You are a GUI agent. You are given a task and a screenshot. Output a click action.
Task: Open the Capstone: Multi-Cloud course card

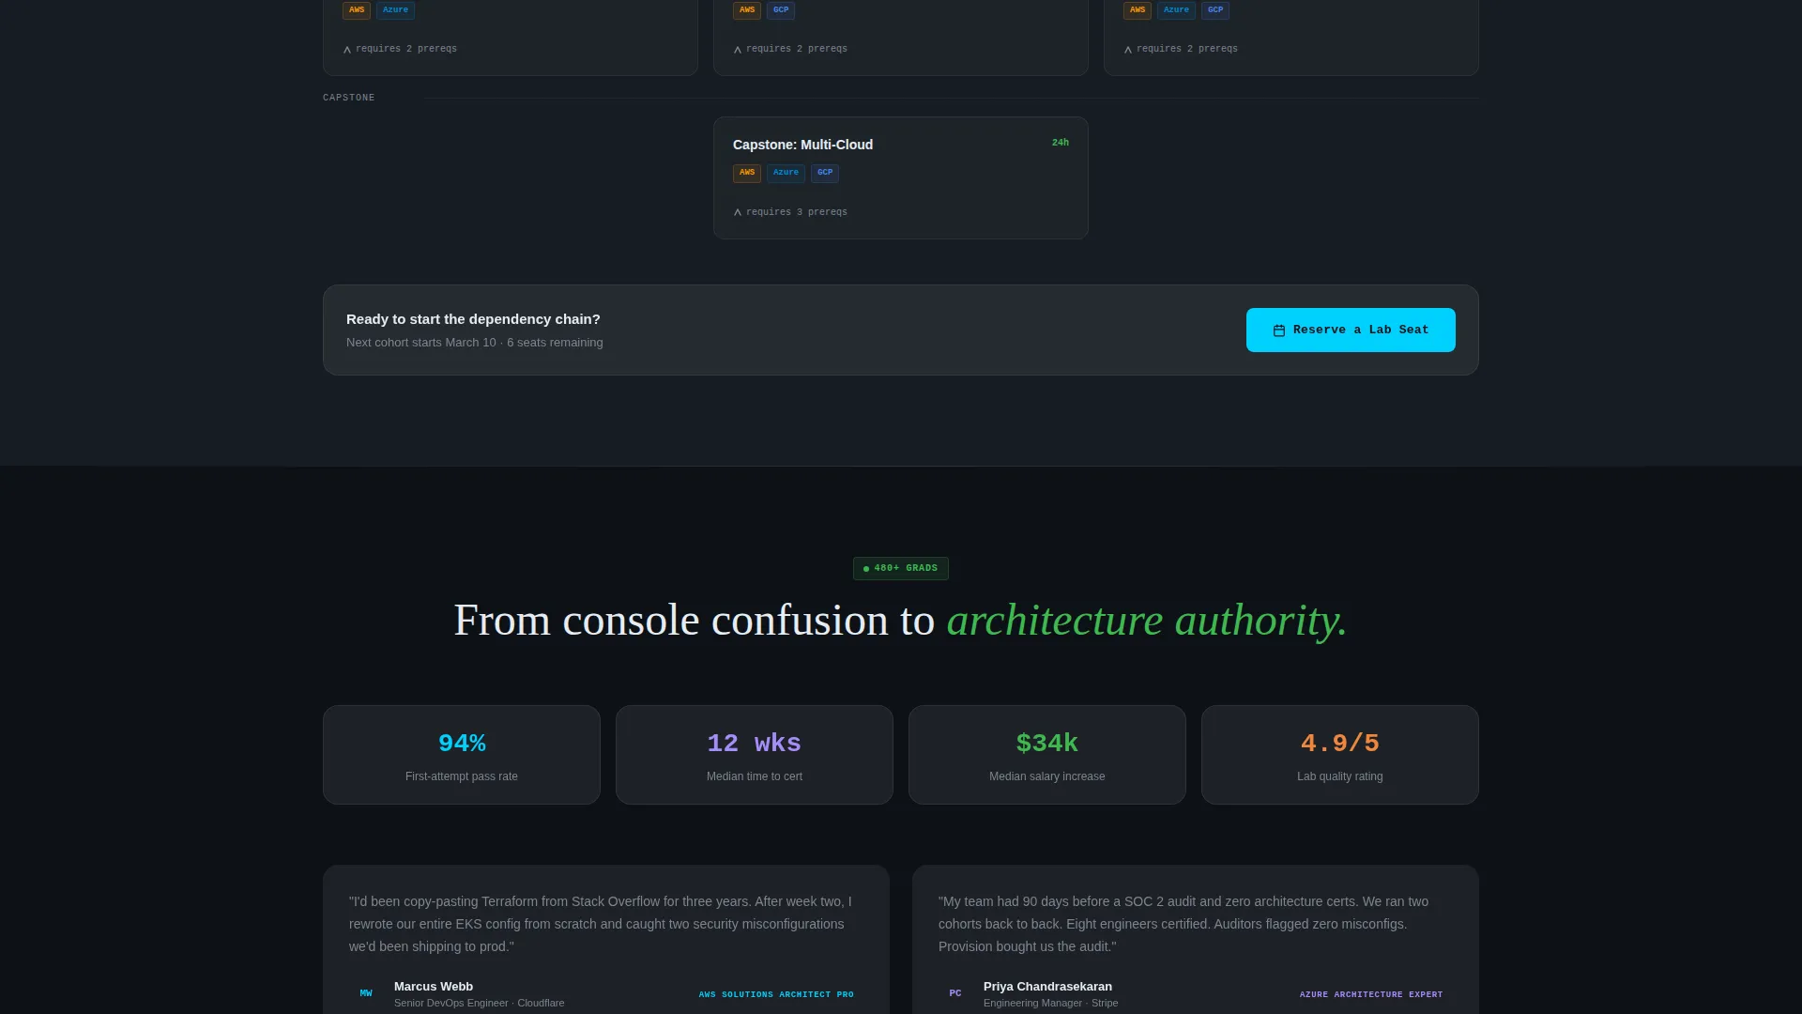[901, 177]
